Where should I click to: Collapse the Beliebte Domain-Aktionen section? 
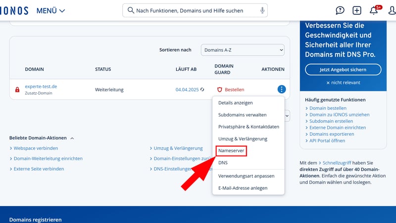tap(72, 138)
